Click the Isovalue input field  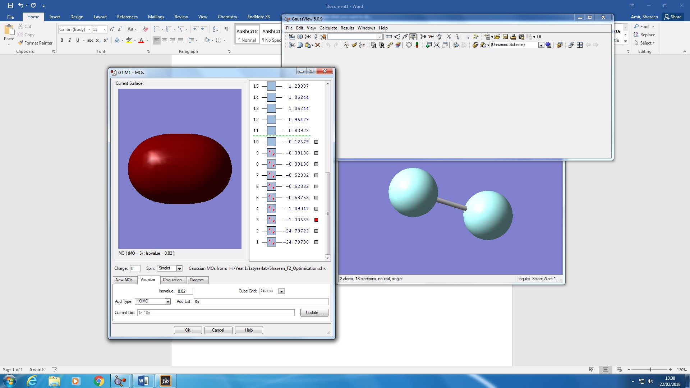pyautogui.click(x=185, y=291)
